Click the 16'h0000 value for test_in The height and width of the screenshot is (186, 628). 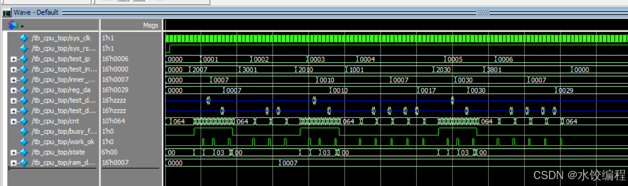[115, 69]
